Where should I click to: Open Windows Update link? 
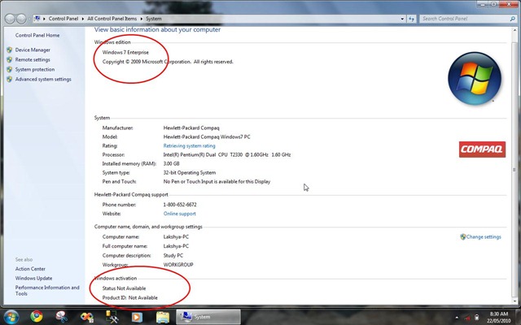tap(33, 278)
